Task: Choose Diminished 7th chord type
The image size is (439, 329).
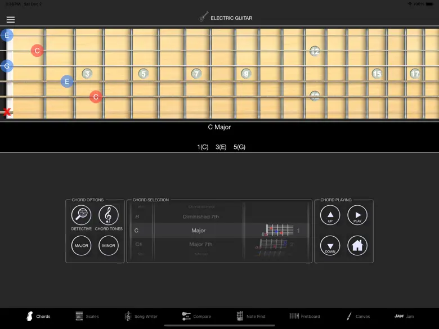Action: pyautogui.click(x=201, y=217)
